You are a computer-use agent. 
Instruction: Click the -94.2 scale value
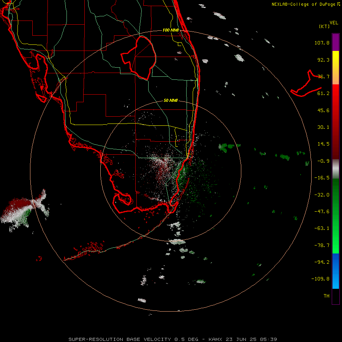coord(322,262)
